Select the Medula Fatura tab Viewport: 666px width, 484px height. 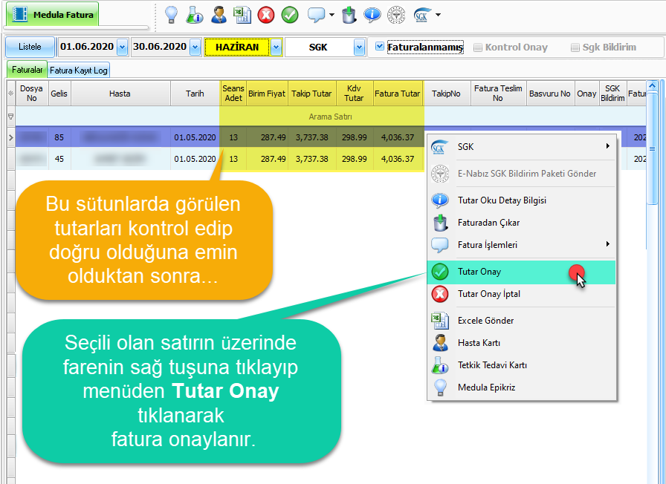tap(52, 14)
